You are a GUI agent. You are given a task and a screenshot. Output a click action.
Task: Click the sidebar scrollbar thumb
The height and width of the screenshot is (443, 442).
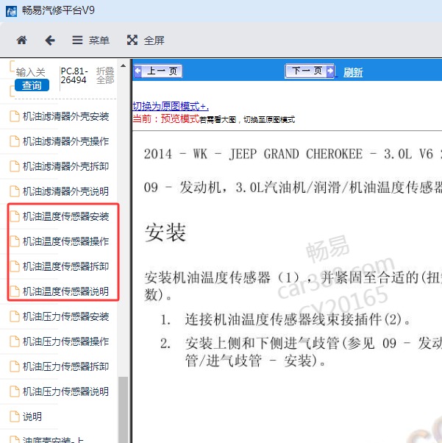(123, 410)
